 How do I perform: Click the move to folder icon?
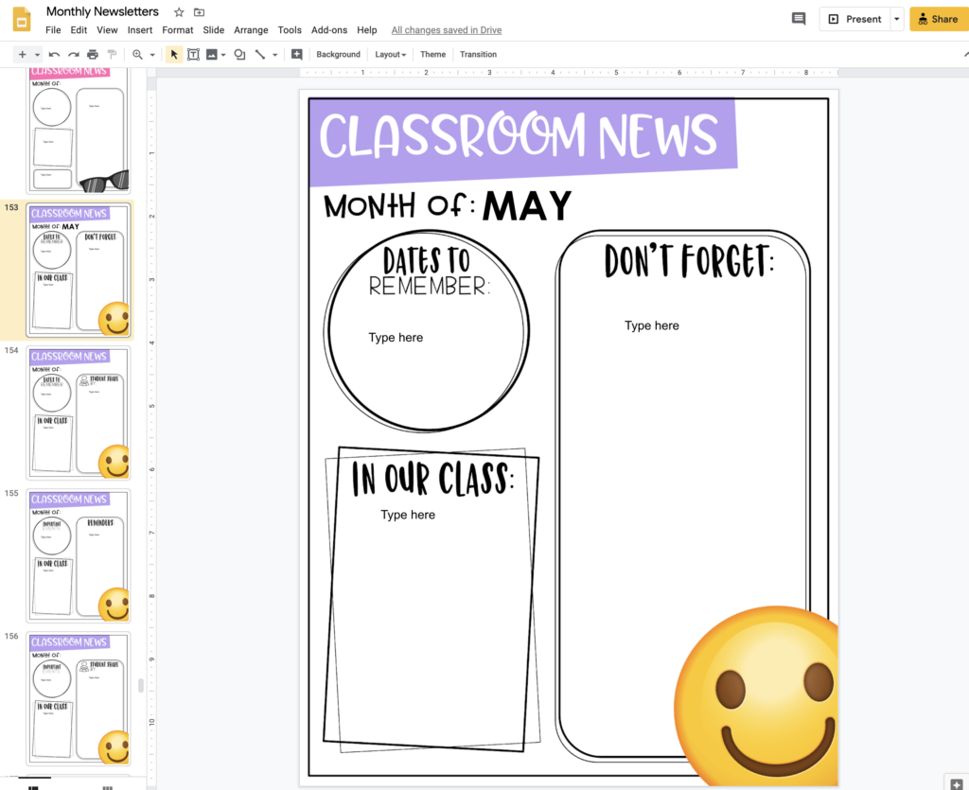coord(199,12)
